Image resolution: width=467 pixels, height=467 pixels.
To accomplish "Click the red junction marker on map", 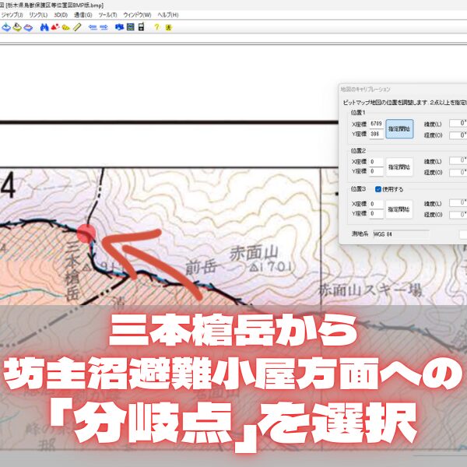I will (86, 232).
